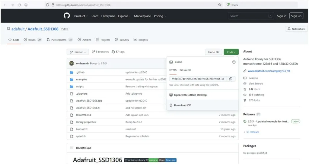Copy the clone URL with clipboard icon
This screenshot has height=165, width=309.
click(x=231, y=79)
